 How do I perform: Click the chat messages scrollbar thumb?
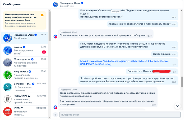182,82
